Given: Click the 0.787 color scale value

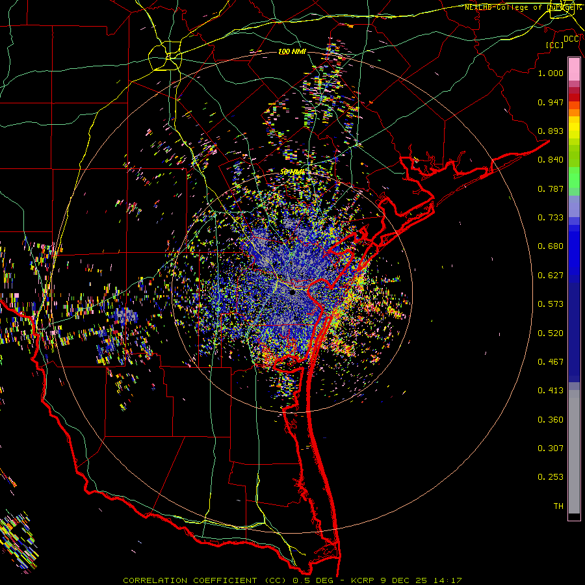Looking at the screenshot, I should pos(551,188).
